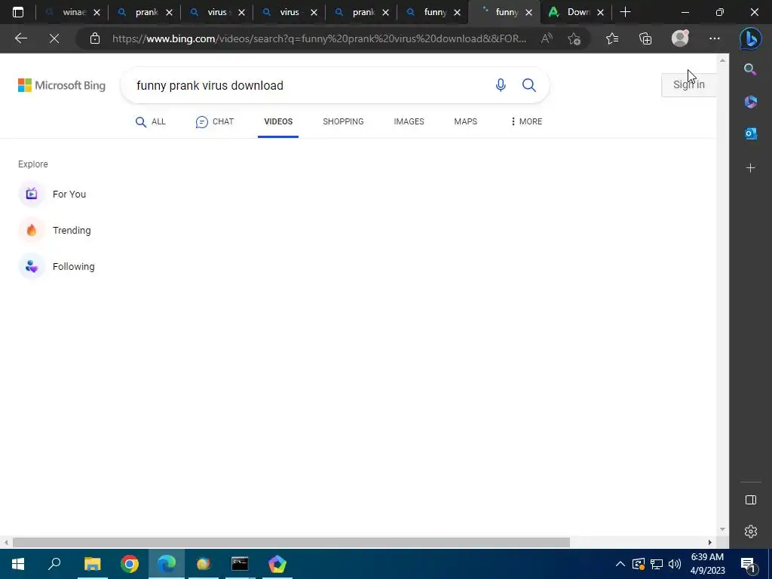Switch to the CHAT tab
The image size is (772, 579).
[215, 121]
